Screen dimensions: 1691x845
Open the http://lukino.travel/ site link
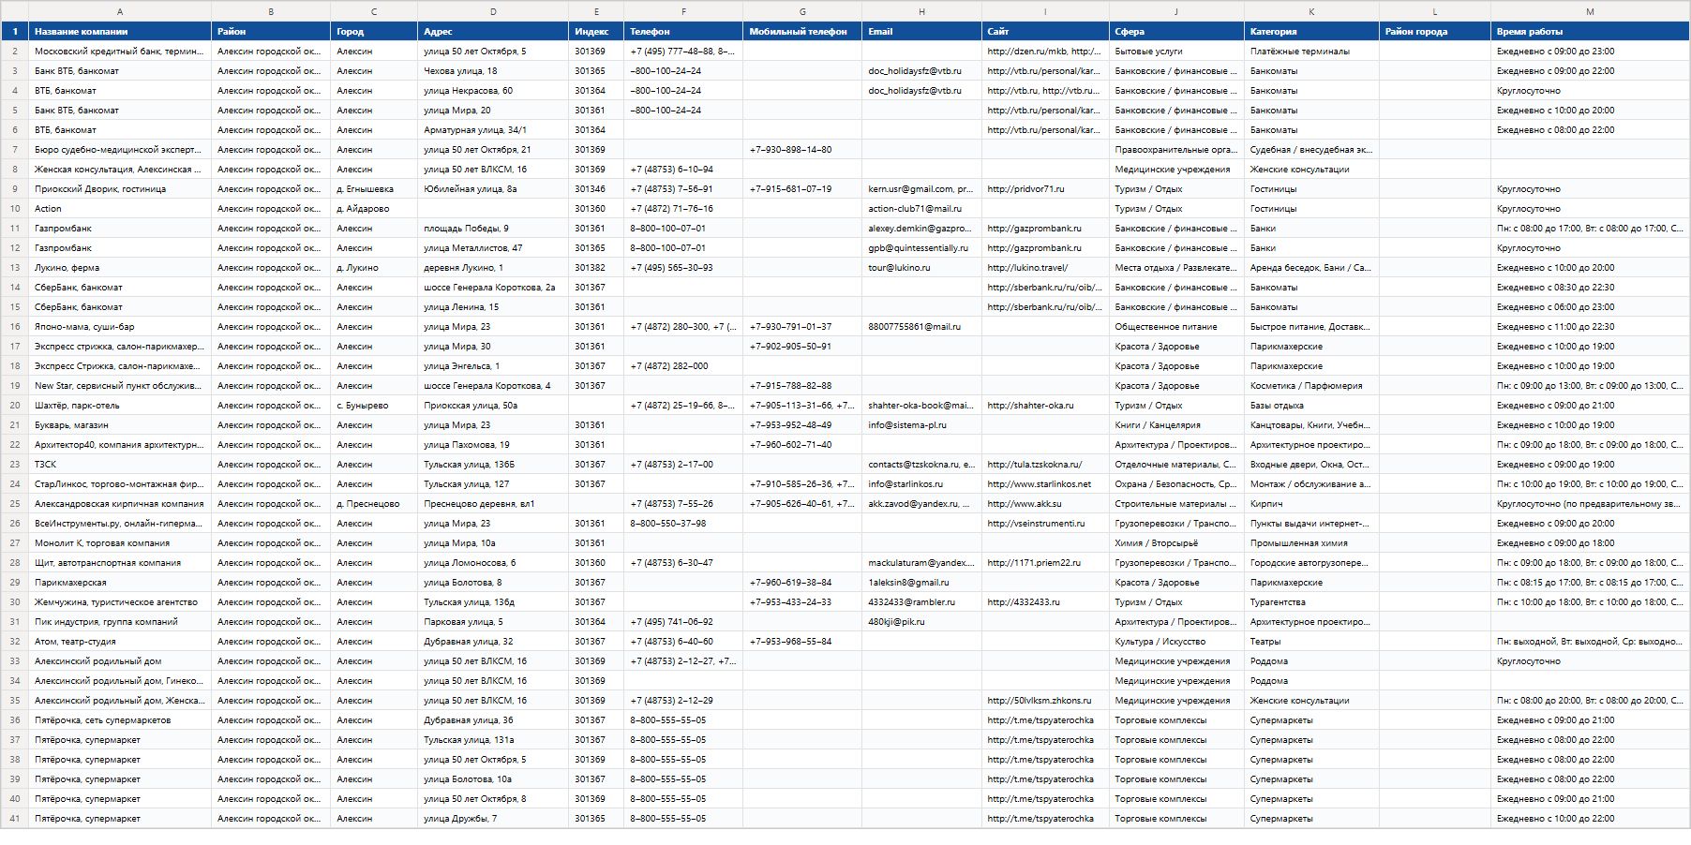tap(1027, 268)
